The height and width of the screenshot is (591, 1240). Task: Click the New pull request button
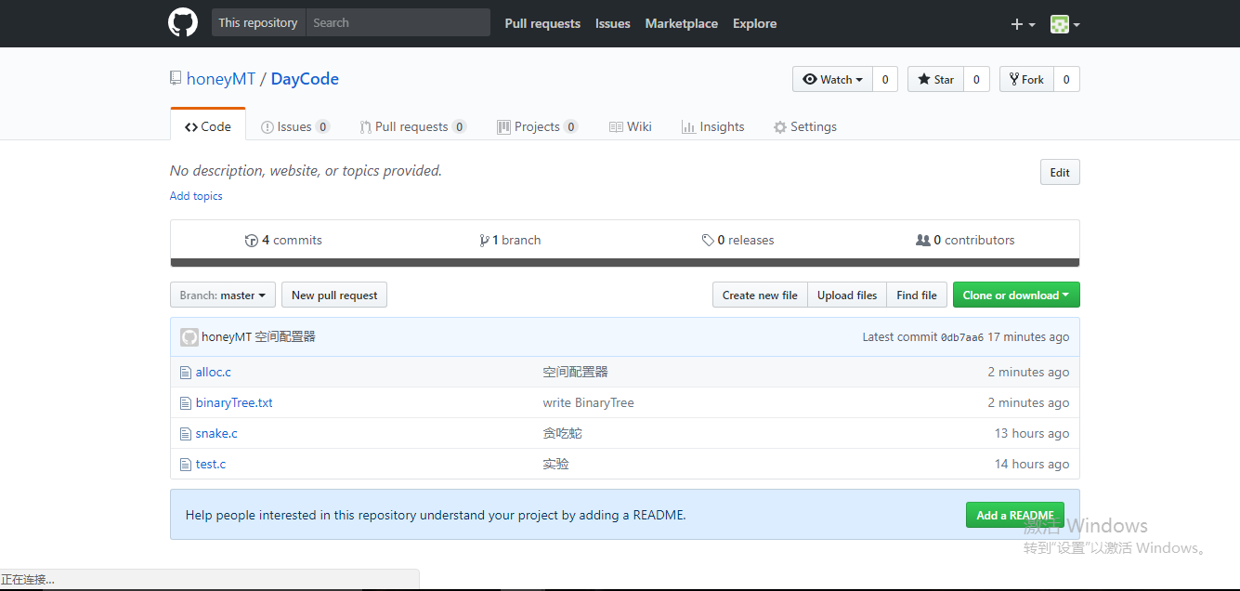pyautogui.click(x=334, y=295)
